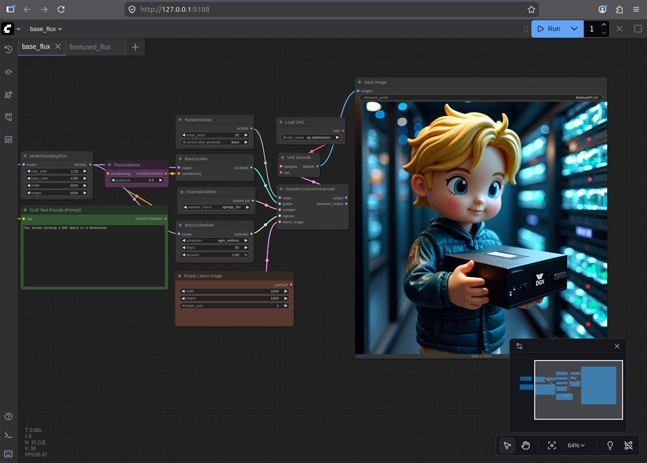Collapse the Save Image node via its dot
This screenshot has width=647, height=463.
(359, 82)
